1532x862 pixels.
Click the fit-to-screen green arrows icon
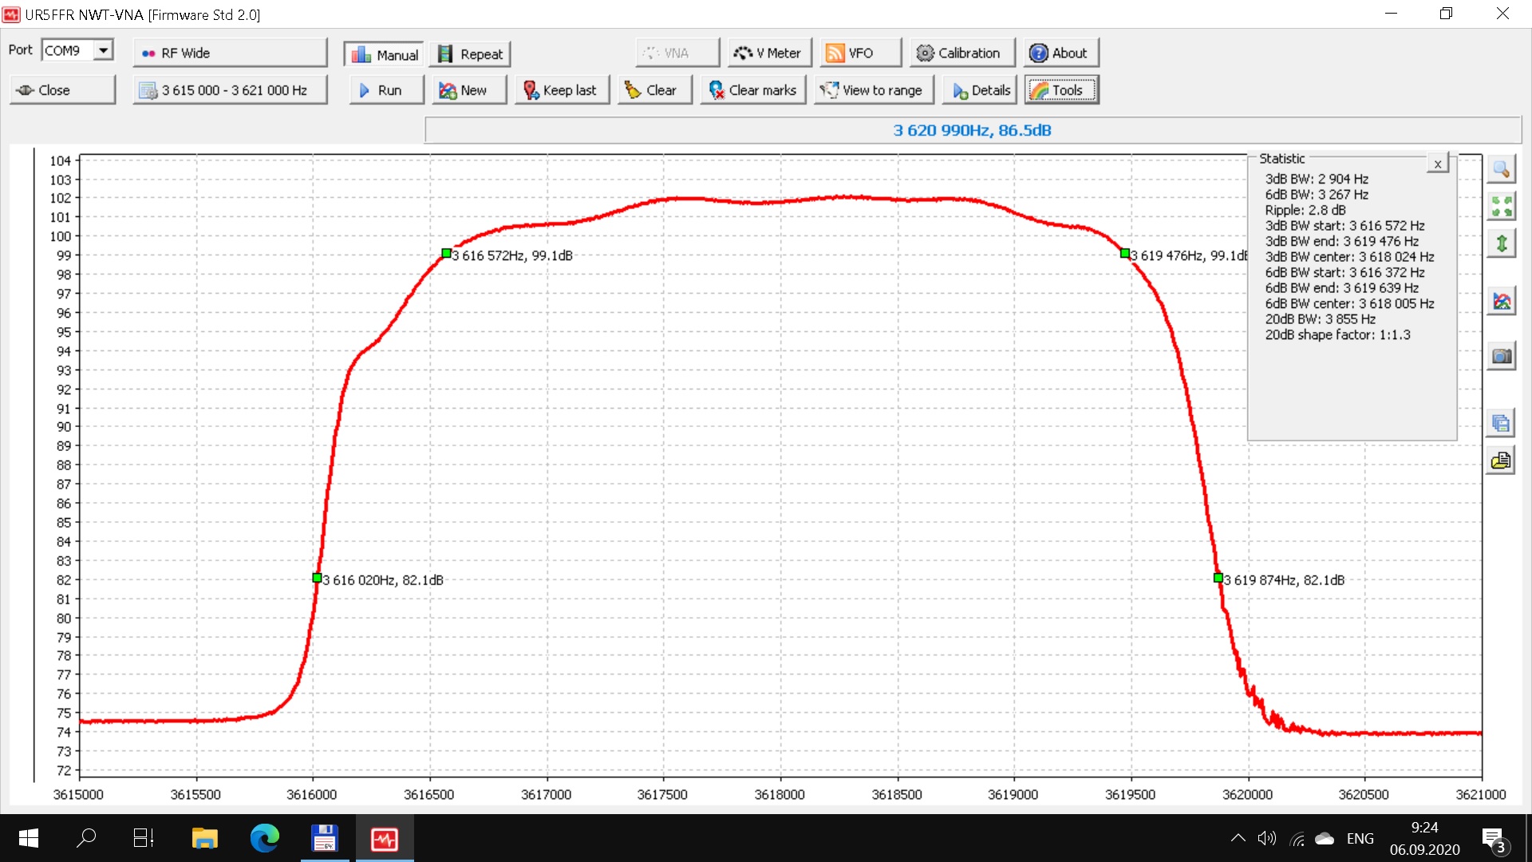click(1501, 207)
